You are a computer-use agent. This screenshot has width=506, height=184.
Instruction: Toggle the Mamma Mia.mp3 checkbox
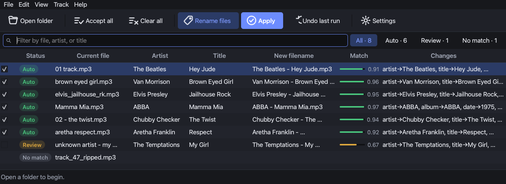pos(4,107)
